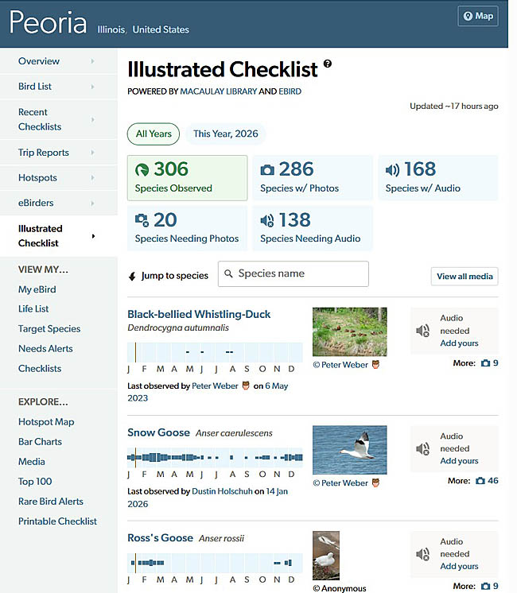This screenshot has height=593, width=517.
Task: Click speaker icon next to 168 Species w/ Audio
Action: [x=392, y=170]
